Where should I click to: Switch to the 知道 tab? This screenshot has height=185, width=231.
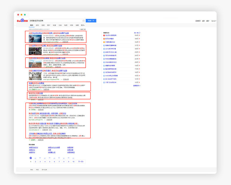54,25
